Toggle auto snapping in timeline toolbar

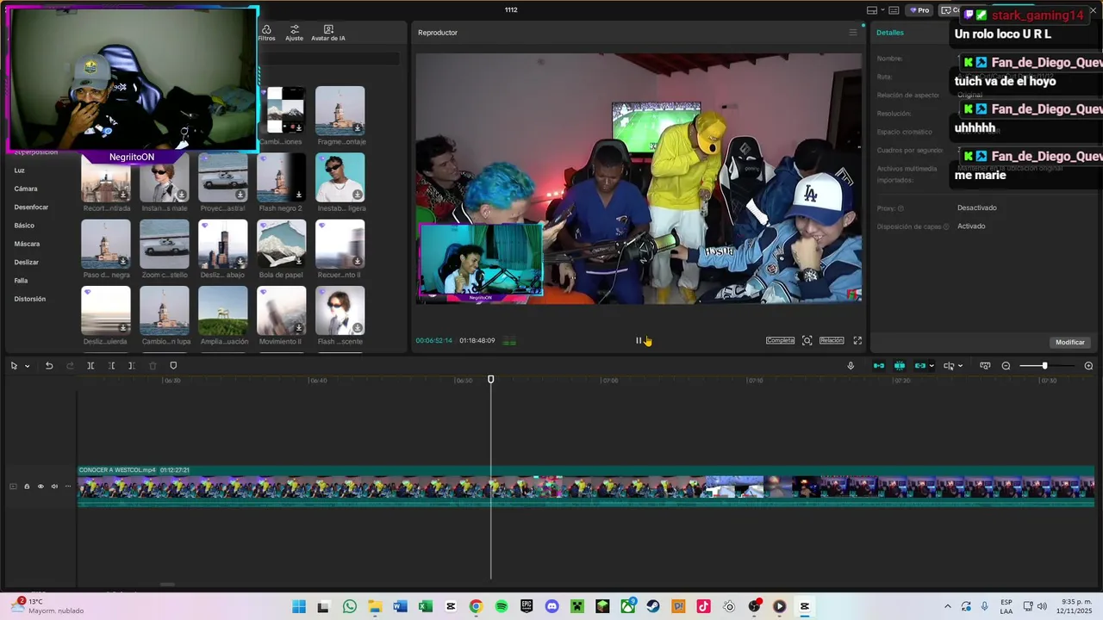(900, 366)
